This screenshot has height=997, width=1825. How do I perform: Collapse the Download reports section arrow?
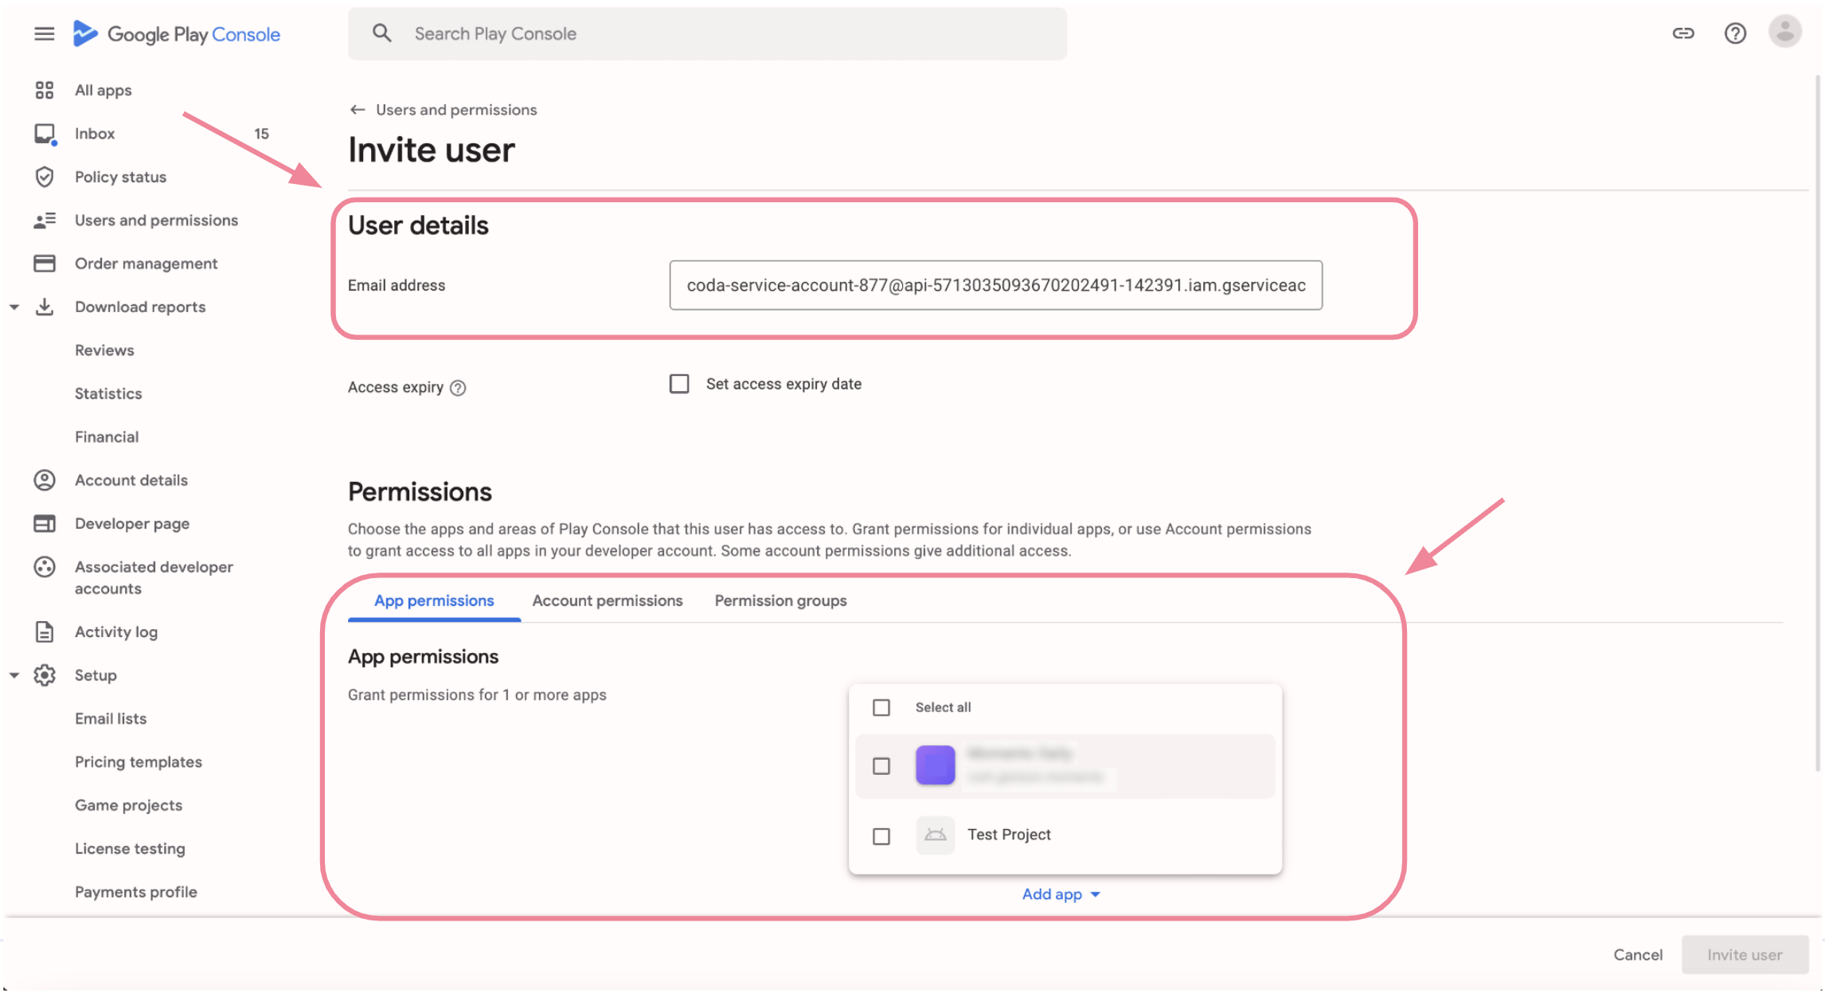(14, 307)
